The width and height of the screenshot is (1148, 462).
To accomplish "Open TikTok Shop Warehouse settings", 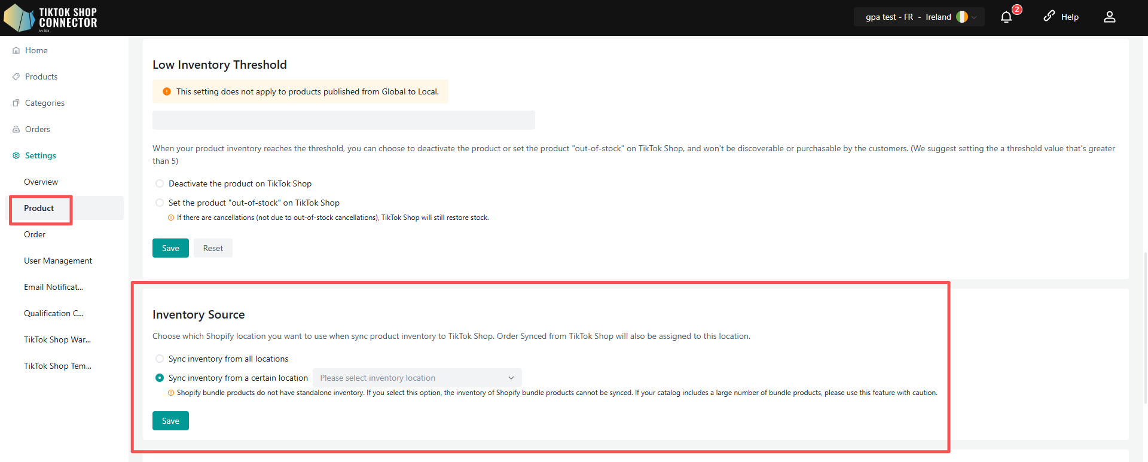I will (57, 340).
